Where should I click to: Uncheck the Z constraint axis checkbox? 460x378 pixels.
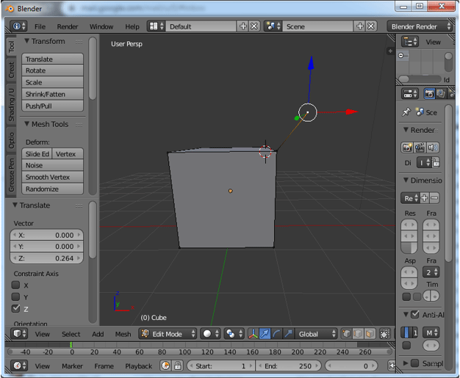tap(16, 308)
